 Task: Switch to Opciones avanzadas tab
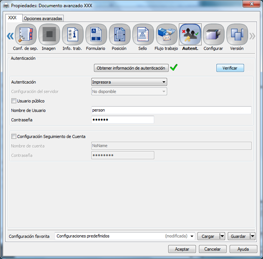click(x=43, y=18)
